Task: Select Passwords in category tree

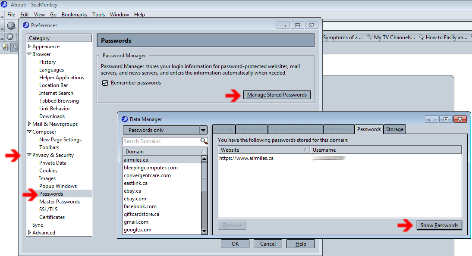Action: pos(51,194)
